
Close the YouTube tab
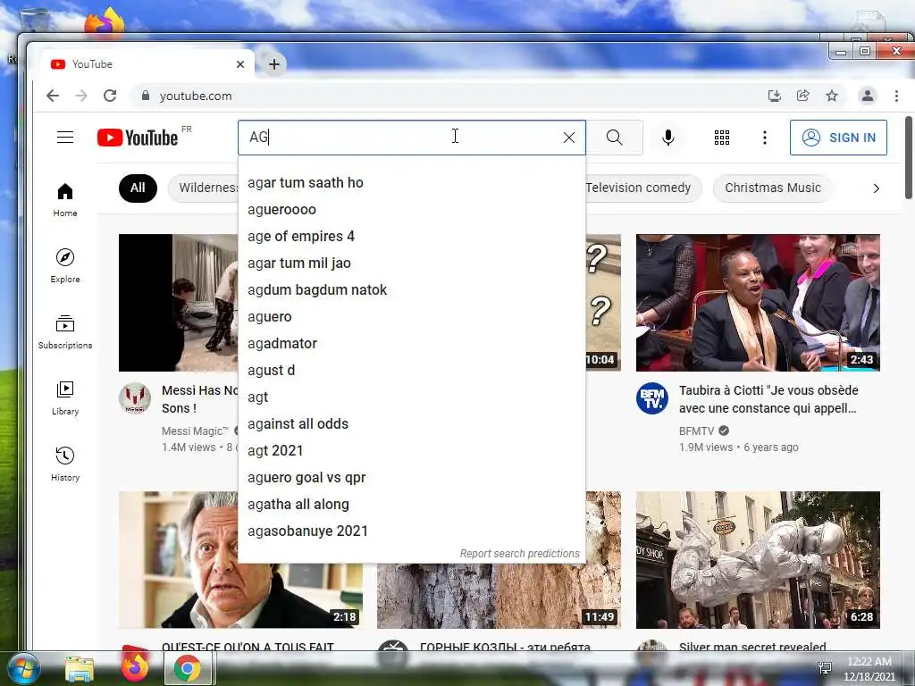point(239,64)
